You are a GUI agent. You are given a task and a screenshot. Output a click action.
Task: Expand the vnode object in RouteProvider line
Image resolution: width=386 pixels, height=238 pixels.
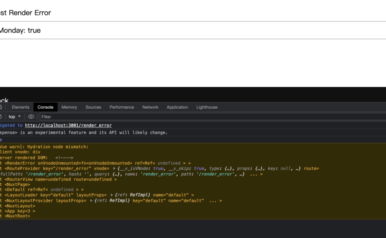pyautogui.click(x=115, y=168)
